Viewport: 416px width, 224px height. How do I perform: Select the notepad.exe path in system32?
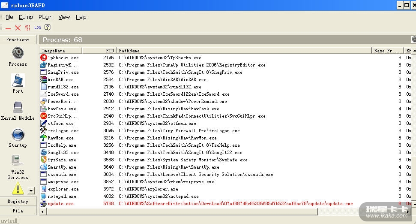(159, 196)
